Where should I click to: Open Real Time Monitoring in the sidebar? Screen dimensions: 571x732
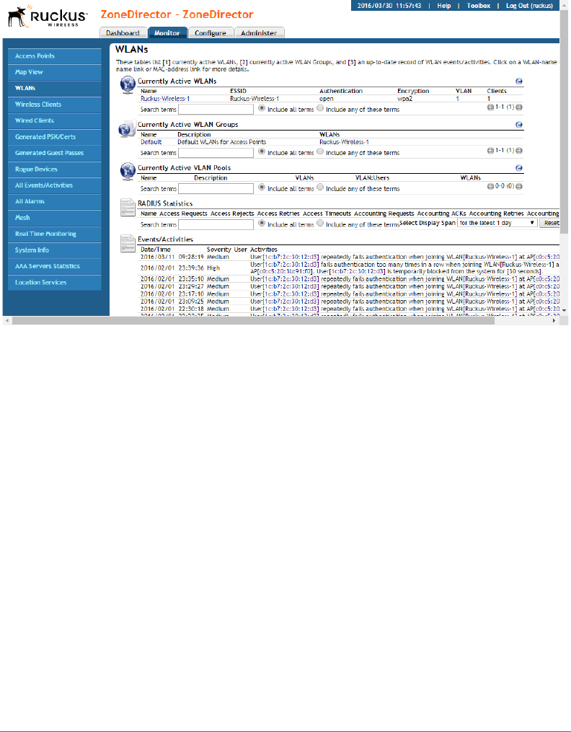click(x=55, y=234)
